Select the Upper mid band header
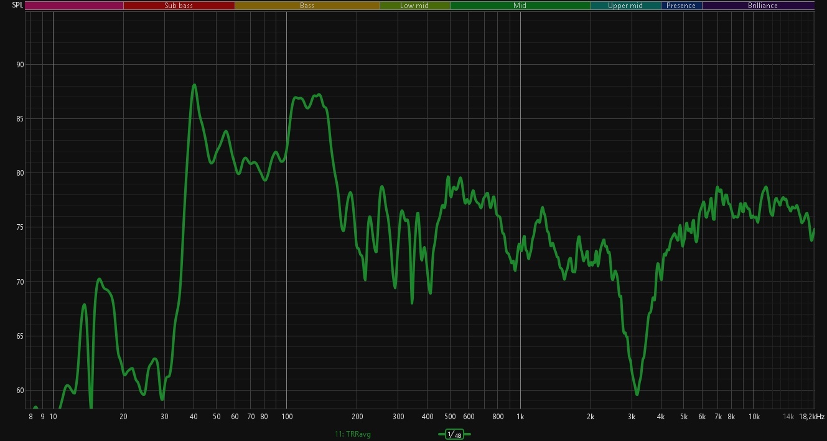 pyautogui.click(x=625, y=6)
